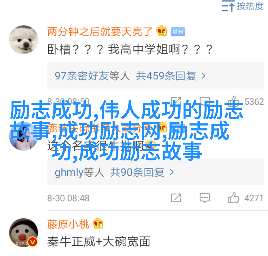Viewport: 268px width, 256px height.
Task: Open username 藤原小桃
Action: click(x=68, y=224)
